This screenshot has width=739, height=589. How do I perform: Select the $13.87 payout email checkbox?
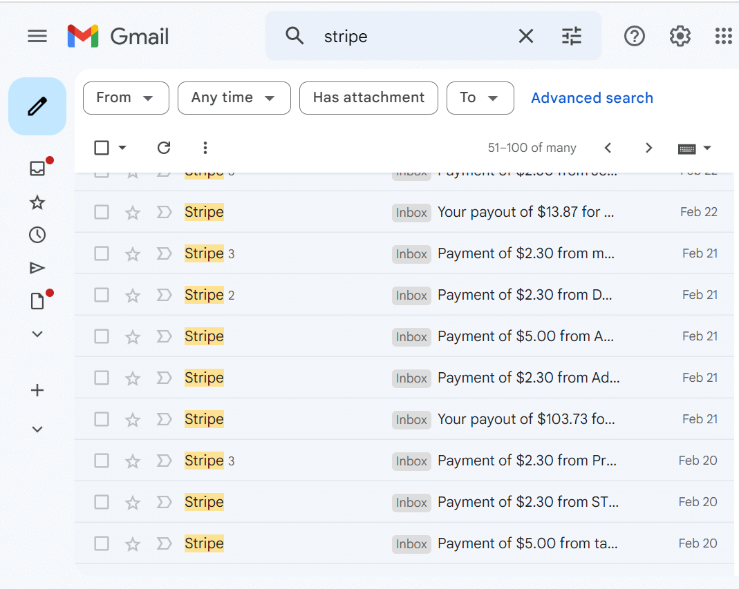point(102,213)
